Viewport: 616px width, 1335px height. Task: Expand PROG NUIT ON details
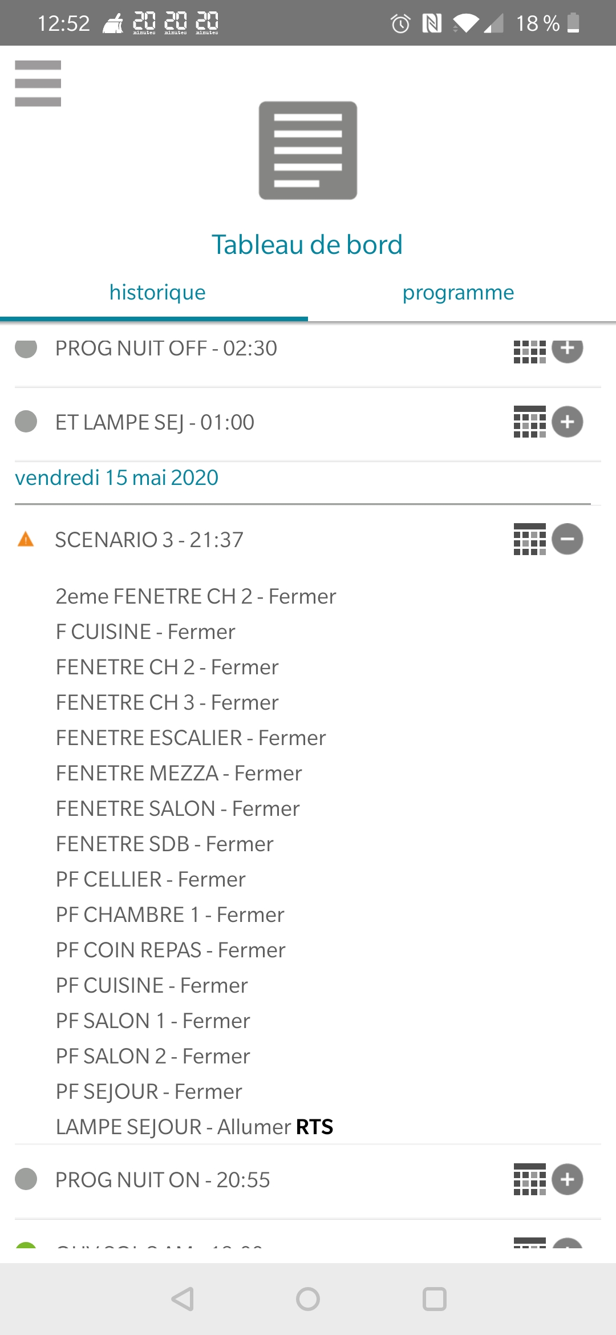tap(568, 1179)
